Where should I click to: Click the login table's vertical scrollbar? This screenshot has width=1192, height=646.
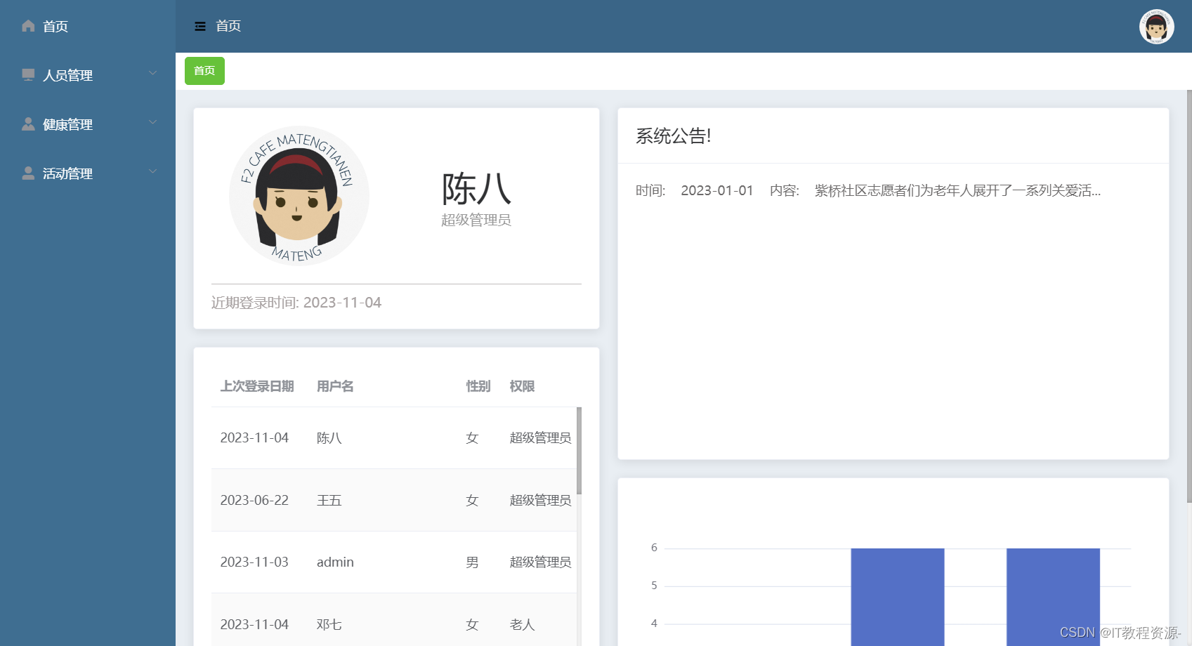(579, 451)
